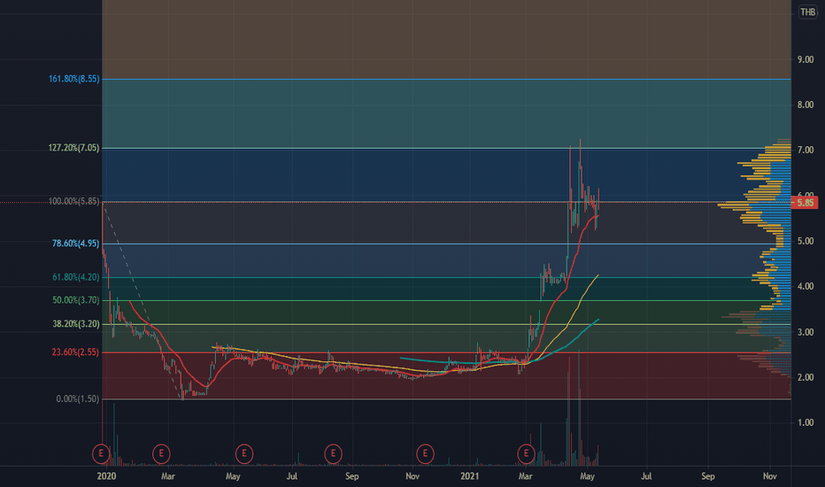The width and height of the screenshot is (825, 487).
Task: Open the earnings marker E at the start of 2020
Action: (101, 453)
